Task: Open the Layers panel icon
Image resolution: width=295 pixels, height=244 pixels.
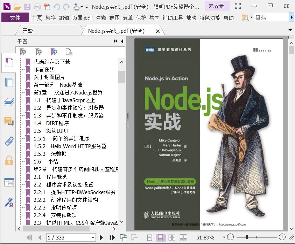Action: [x=9, y=102]
